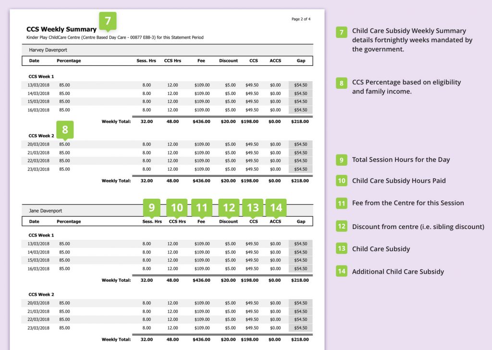Click legend badge 9 beside Total Session Hours
Viewport: 492px width, 350px height.
(341, 160)
